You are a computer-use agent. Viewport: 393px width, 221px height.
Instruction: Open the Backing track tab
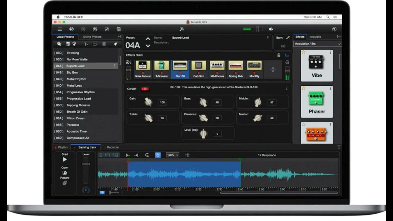click(x=85, y=147)
